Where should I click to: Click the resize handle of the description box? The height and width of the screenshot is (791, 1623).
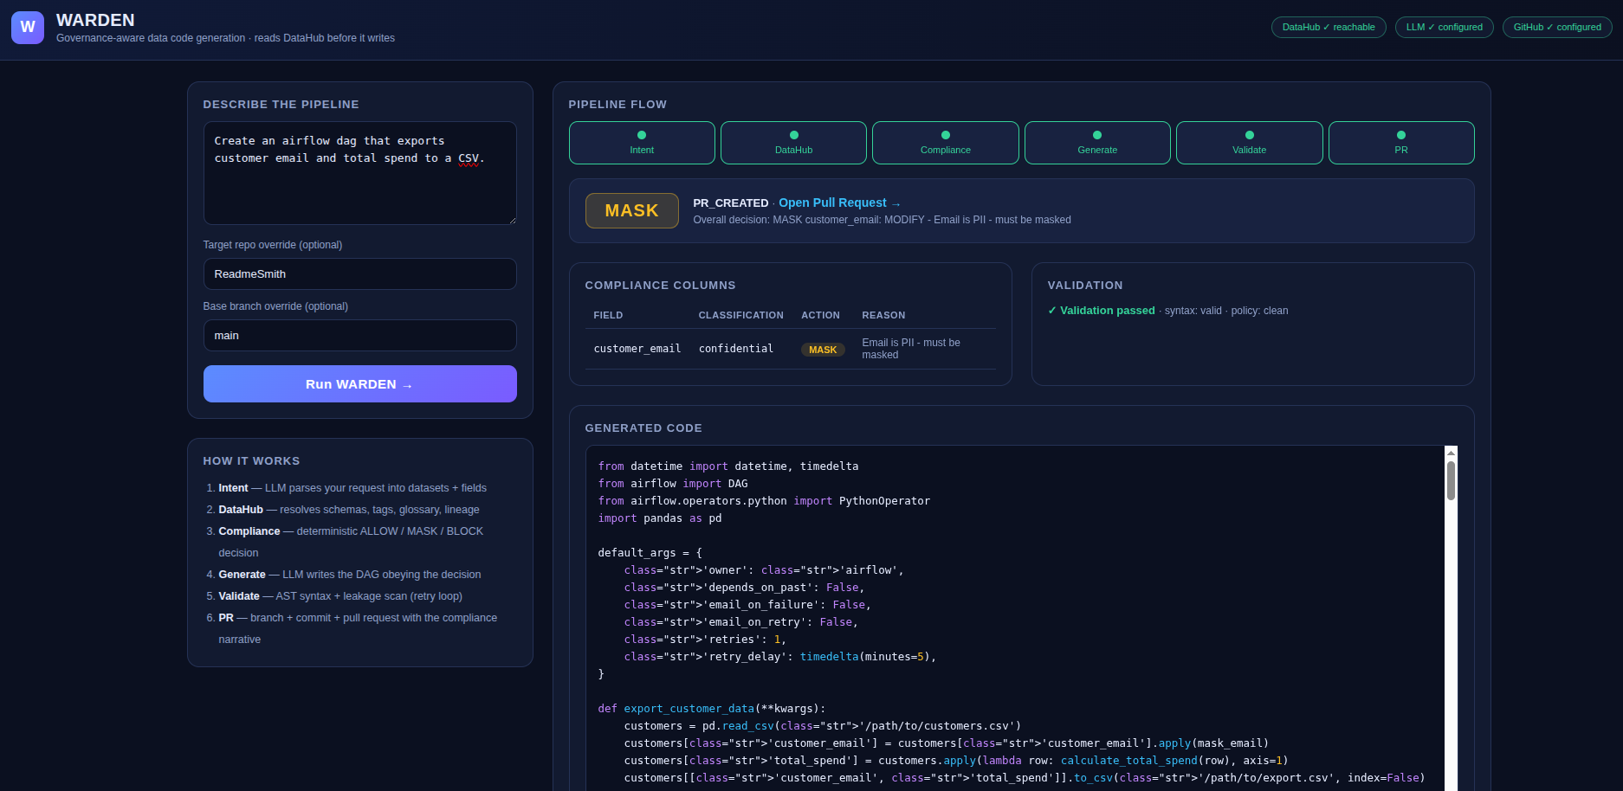tap(513, 221)
